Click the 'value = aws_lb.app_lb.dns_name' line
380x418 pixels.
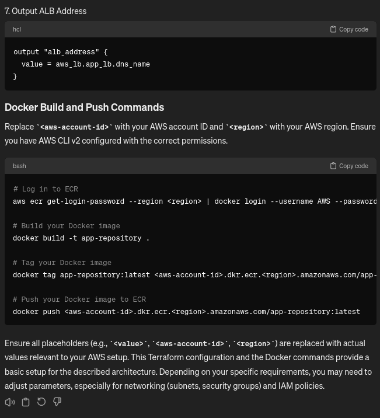pos(86,64)
